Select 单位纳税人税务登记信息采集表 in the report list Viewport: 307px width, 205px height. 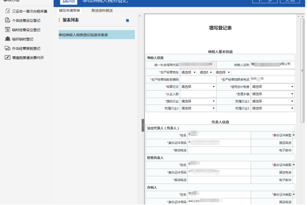point(97,35)
